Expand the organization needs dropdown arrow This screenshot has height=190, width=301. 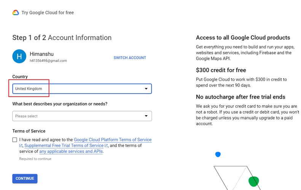pos(146,116)
